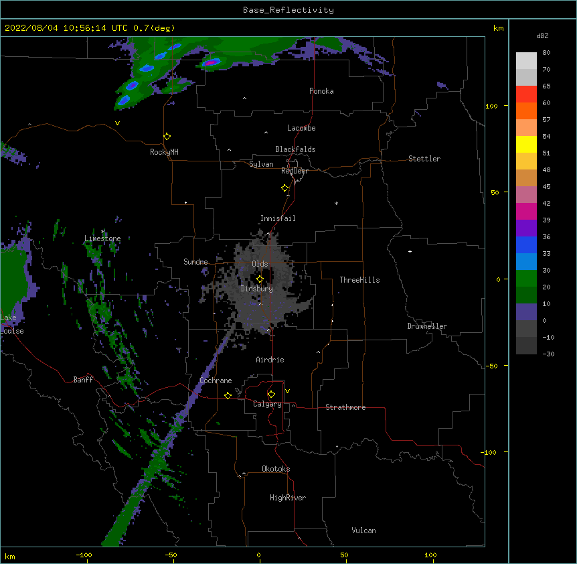577x564 pixels.
Task: Select the Limestone label
Action: pos(102,238)
